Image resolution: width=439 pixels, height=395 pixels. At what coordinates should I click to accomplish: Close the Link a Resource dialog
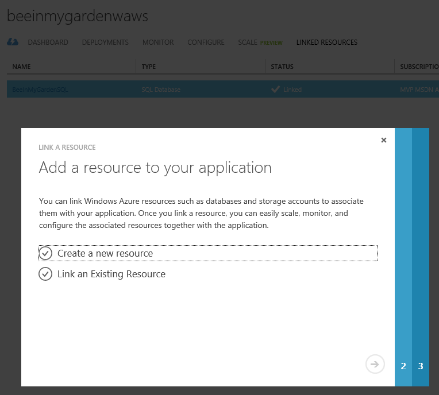tap(384, 140)
